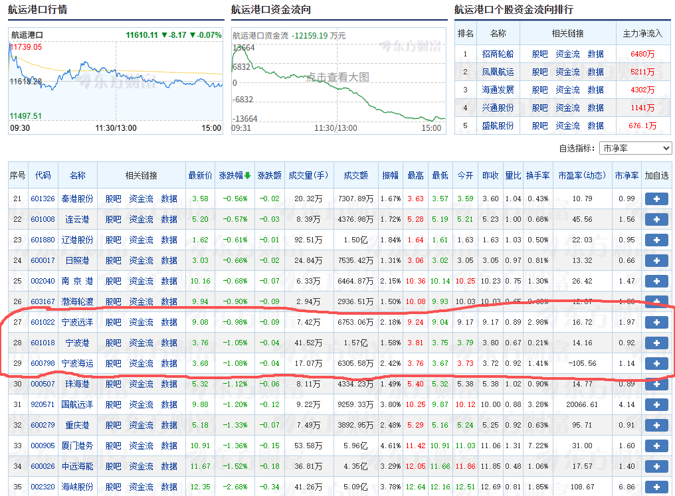The width and height of the screenshot is (675, 496).
Task: Sort table by 振幅 column header
Action: [391, 175]
